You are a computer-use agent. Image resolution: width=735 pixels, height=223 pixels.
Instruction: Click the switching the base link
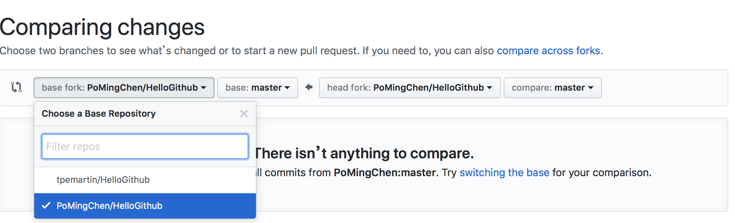click(x=504, y=172)
